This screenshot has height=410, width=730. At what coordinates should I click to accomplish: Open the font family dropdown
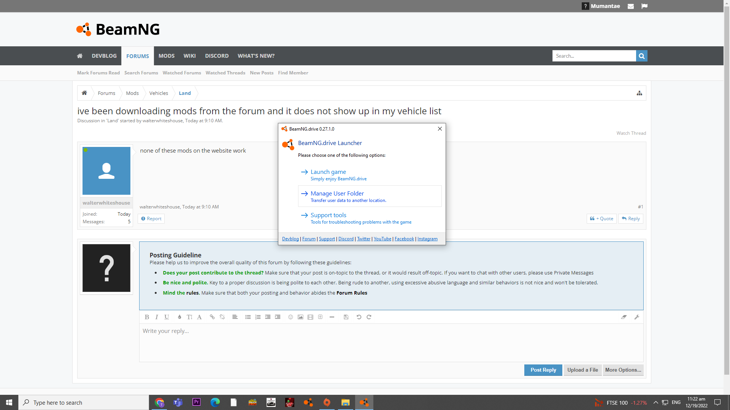click(199, 317)
